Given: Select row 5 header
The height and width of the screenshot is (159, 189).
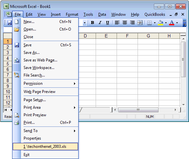Looking at the screenshot, I should click(x=8, y=64).
